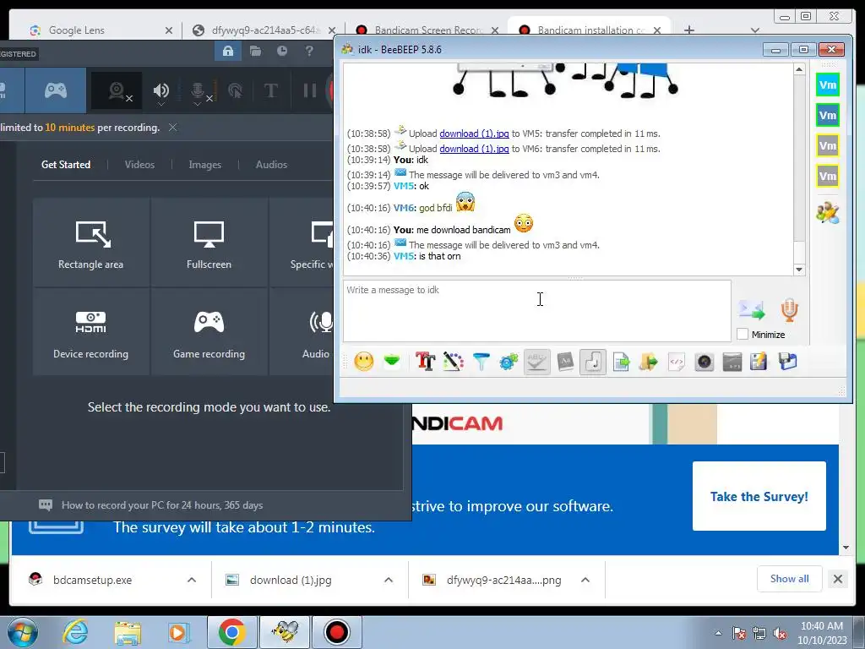Expand the microphone dropdown chevron in Bandicam
Screen dimensions: 865x649
pyautogui.click(x=197, y=104)
